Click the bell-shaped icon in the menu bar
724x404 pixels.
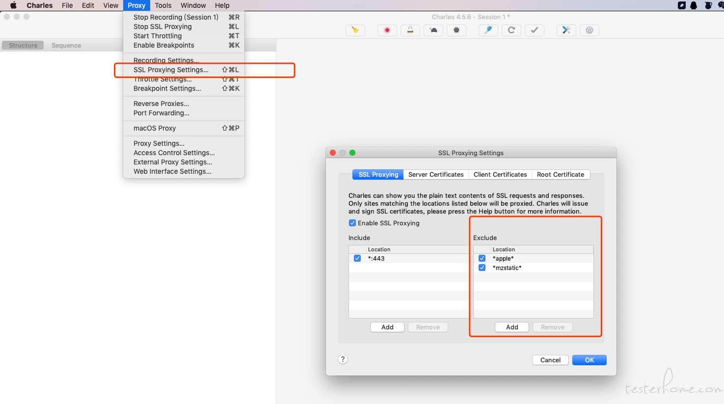click(694, 5)
